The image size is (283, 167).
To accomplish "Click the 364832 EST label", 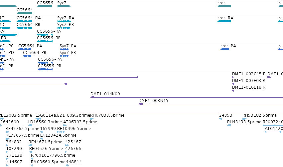I will [x=14, y=142].
